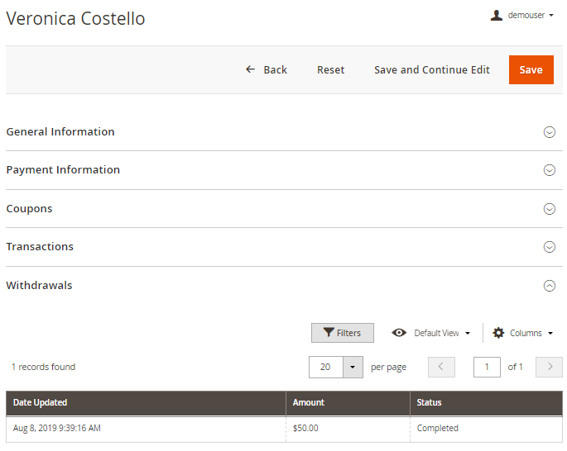The height and width of the screenshot is (451, 567).
Task: Click the eye icon for Default View
Action: point(399,333)
